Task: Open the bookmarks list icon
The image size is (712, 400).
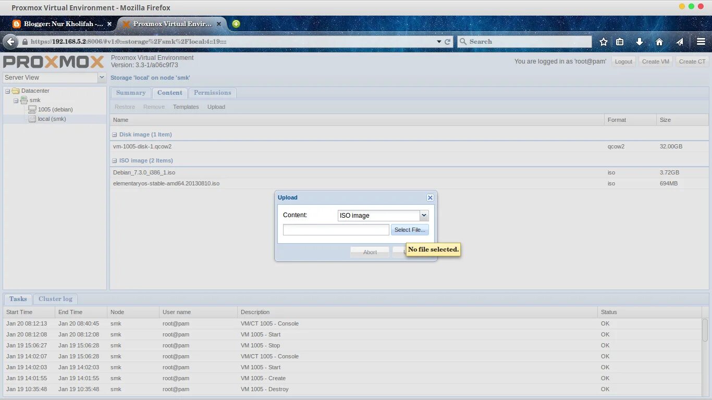Action: click(620, 42)
